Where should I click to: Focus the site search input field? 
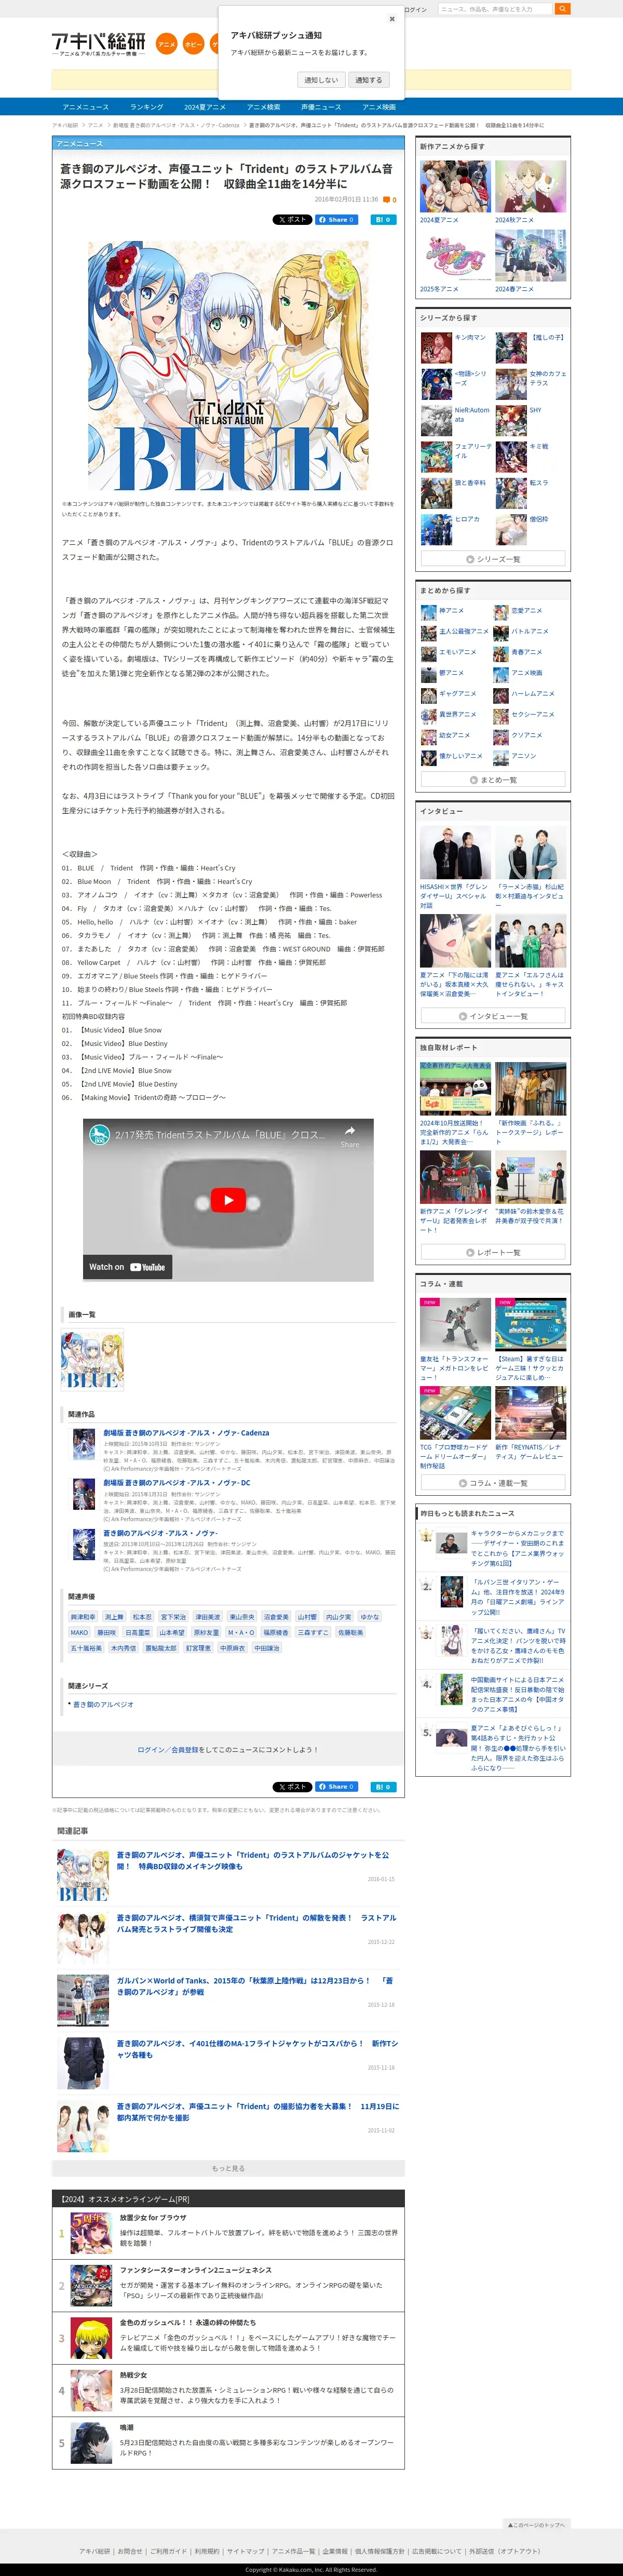coord(494,9)
